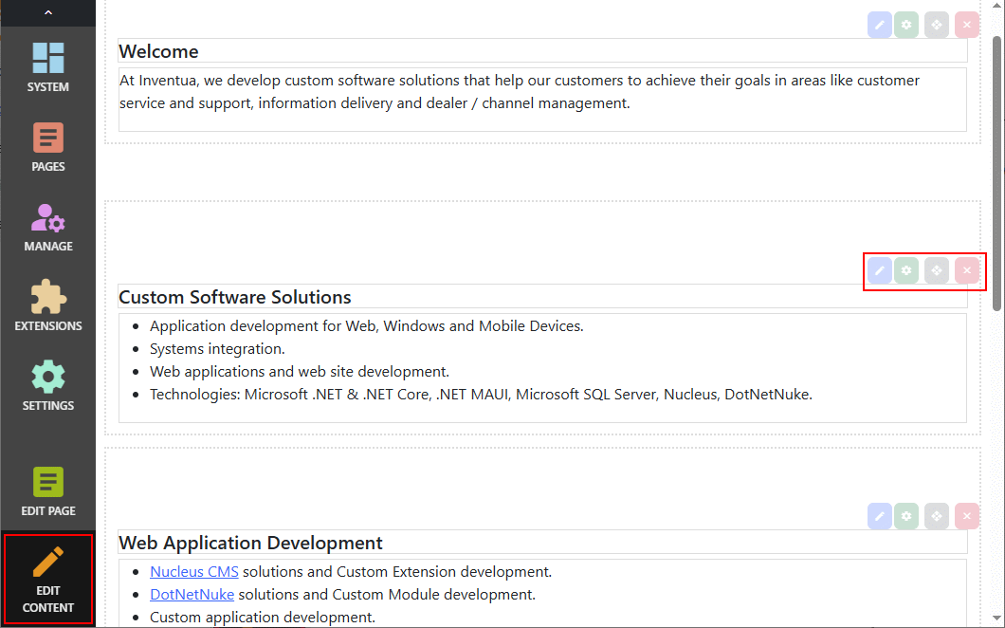Open the Settings panel
Screen dimensions: 1005x628
[x=47, y=386]
